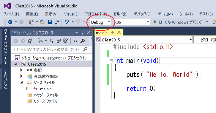Click the Solution Explorer Home icon
The width and height of the screenshot is (216, 113).
[x=30, y=41]
